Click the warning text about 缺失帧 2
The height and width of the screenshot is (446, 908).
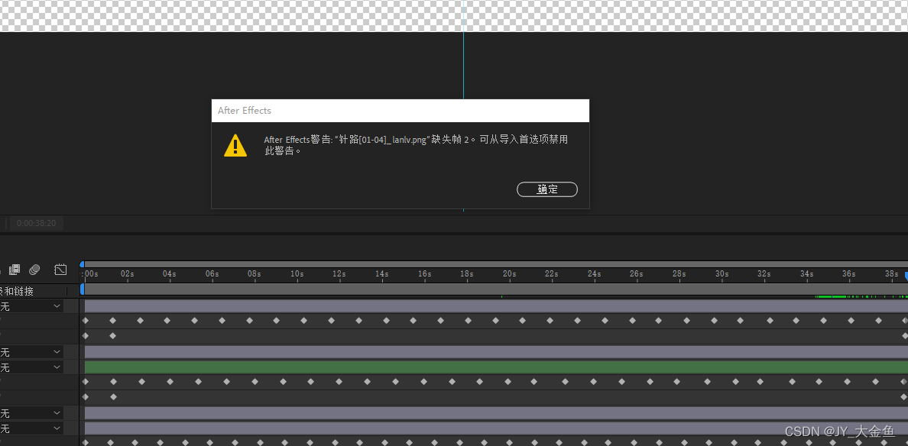click(x=415, y=145)
